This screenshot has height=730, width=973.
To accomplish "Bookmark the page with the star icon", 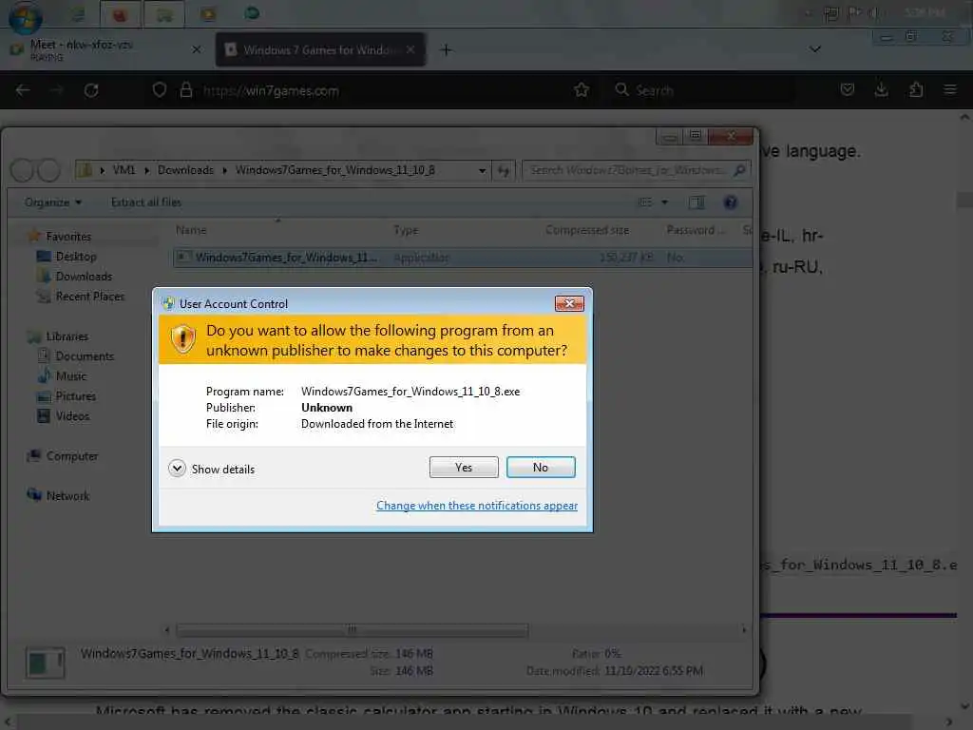I will [582, 90].
